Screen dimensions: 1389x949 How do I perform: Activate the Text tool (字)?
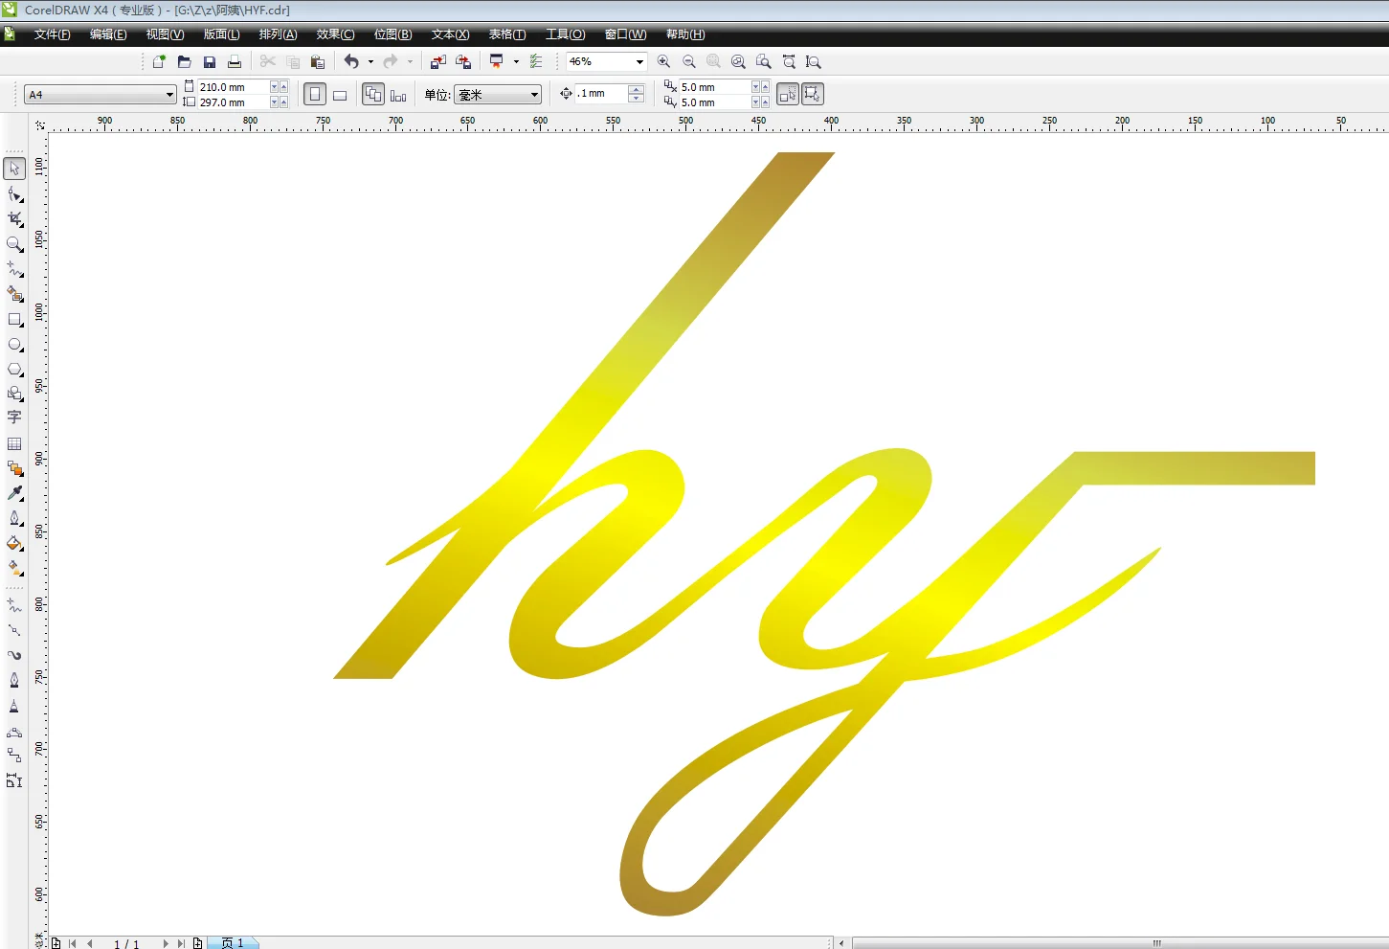[x=14, y=418]
